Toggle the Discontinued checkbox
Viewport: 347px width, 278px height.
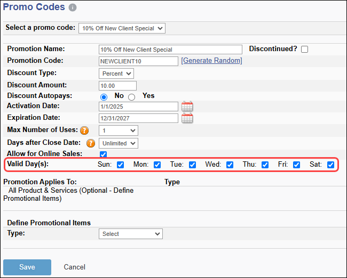coord(304,50)
